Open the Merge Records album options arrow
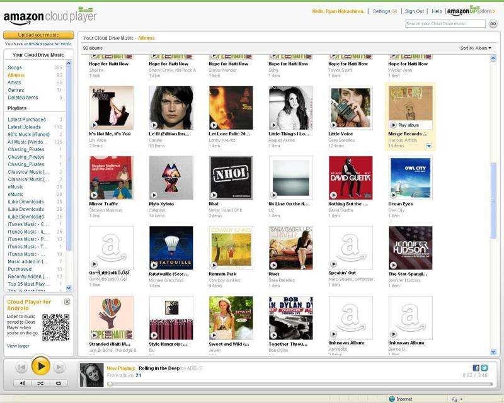This screenshot has width=504, height=403. point(429,146)
